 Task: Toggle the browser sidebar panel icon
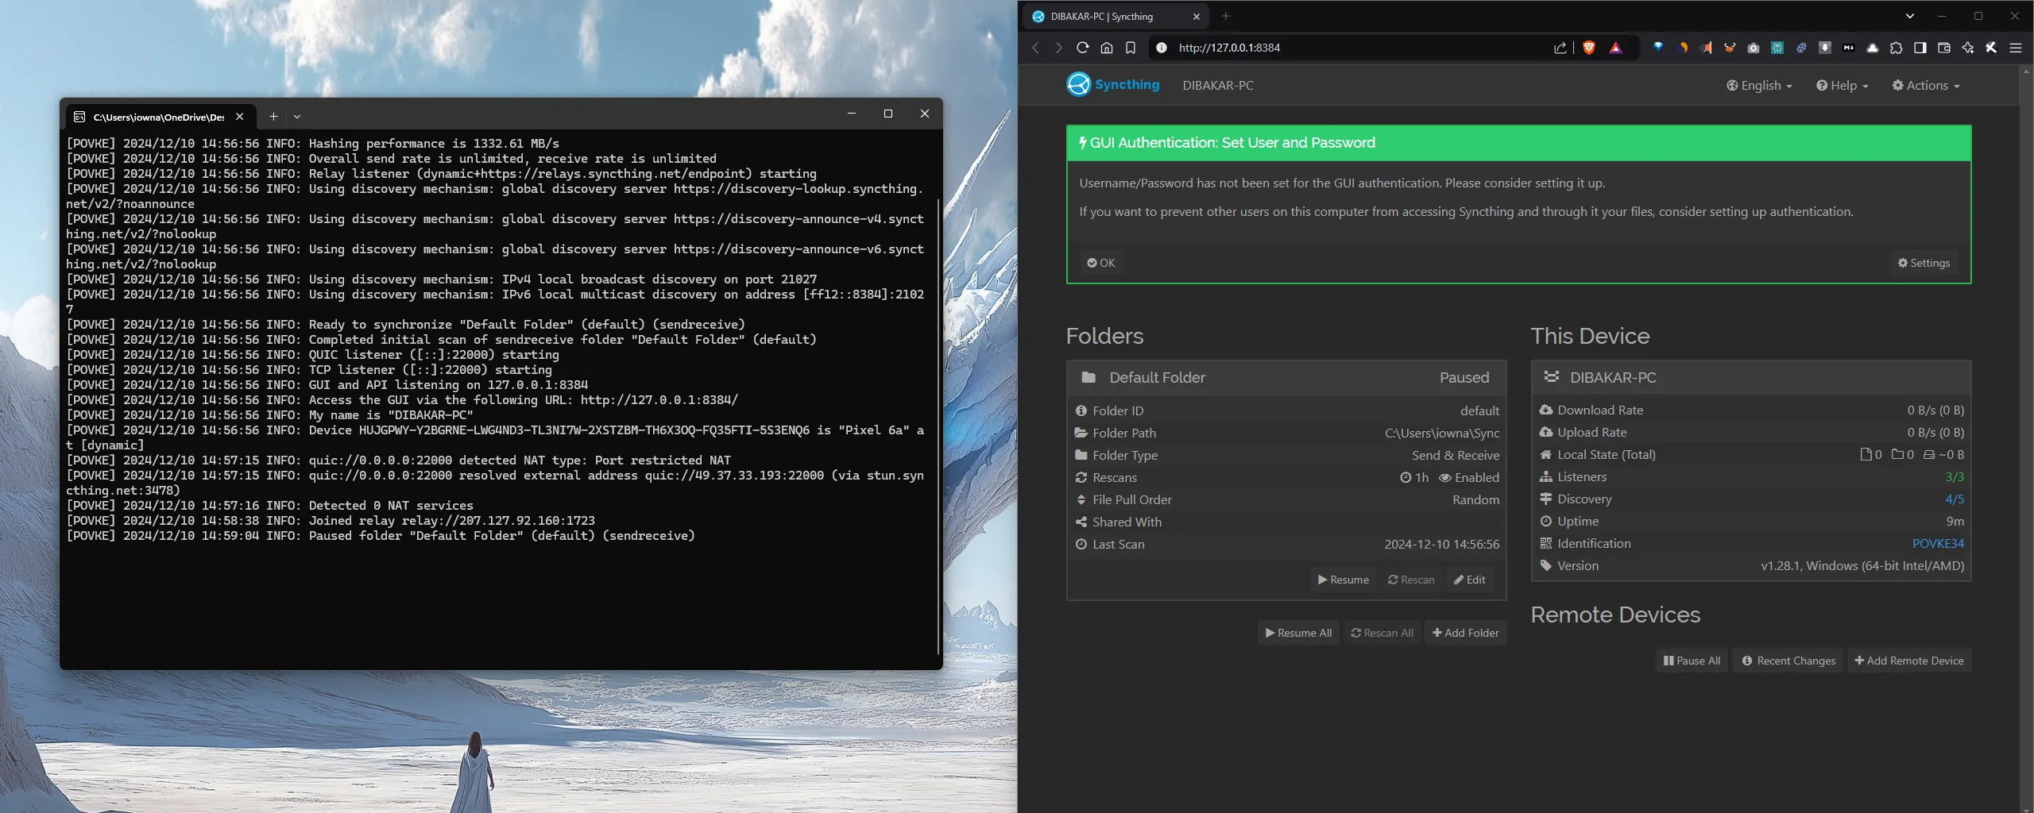coord(1920,48)
